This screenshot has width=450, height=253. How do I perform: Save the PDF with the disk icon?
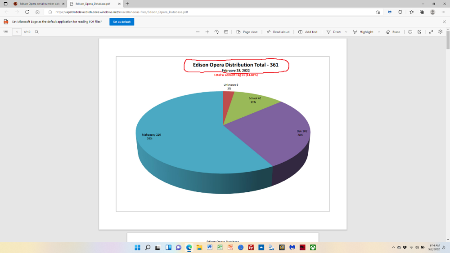pos(419,32)
